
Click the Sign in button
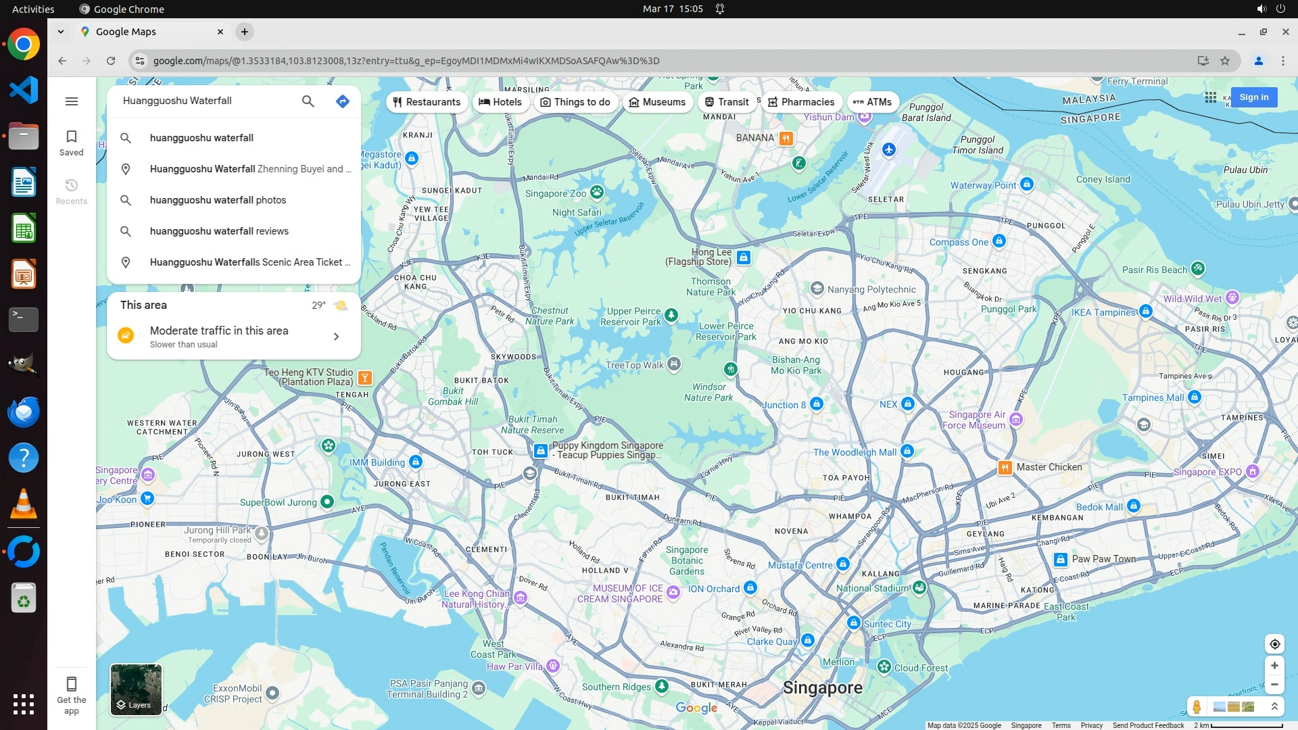[x=1253, y=97]
